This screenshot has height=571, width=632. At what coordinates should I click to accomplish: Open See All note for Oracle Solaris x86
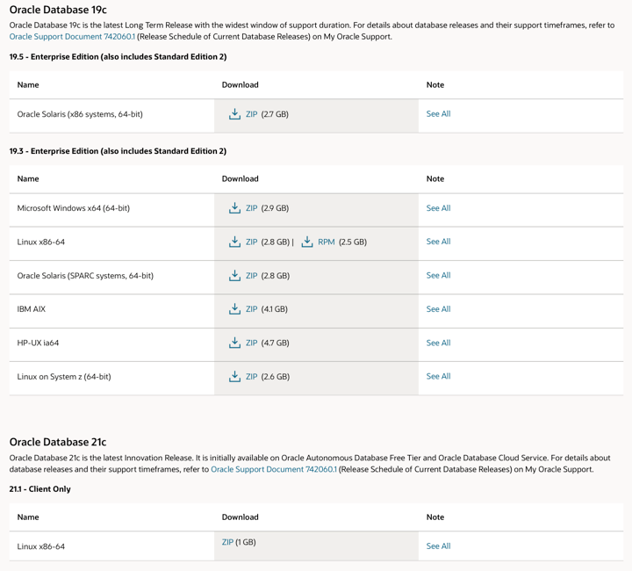(438, 114)
